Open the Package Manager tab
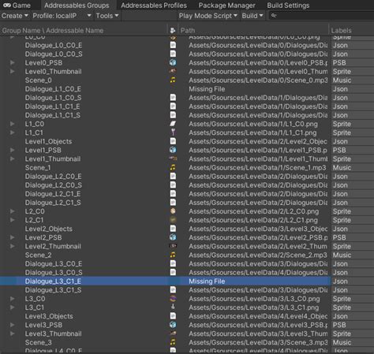The image size is (374, 354). coord(226,6)
